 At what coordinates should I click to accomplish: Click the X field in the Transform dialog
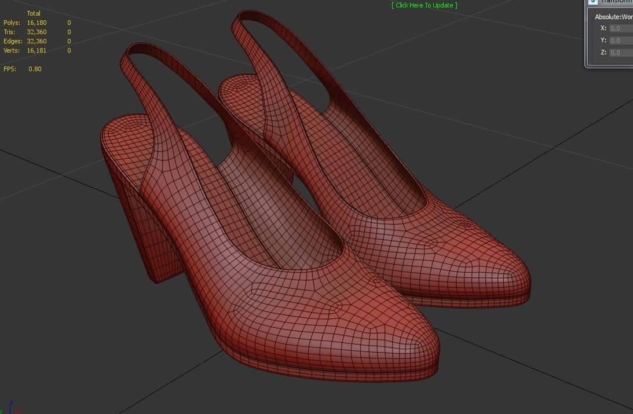click(x=621, y=28)
